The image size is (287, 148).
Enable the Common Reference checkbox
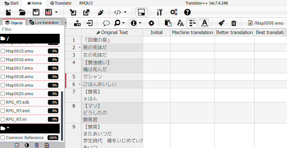click(3, 138)
